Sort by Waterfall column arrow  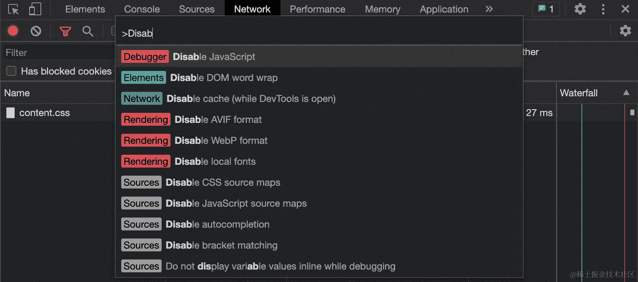(x=626, y=93)
